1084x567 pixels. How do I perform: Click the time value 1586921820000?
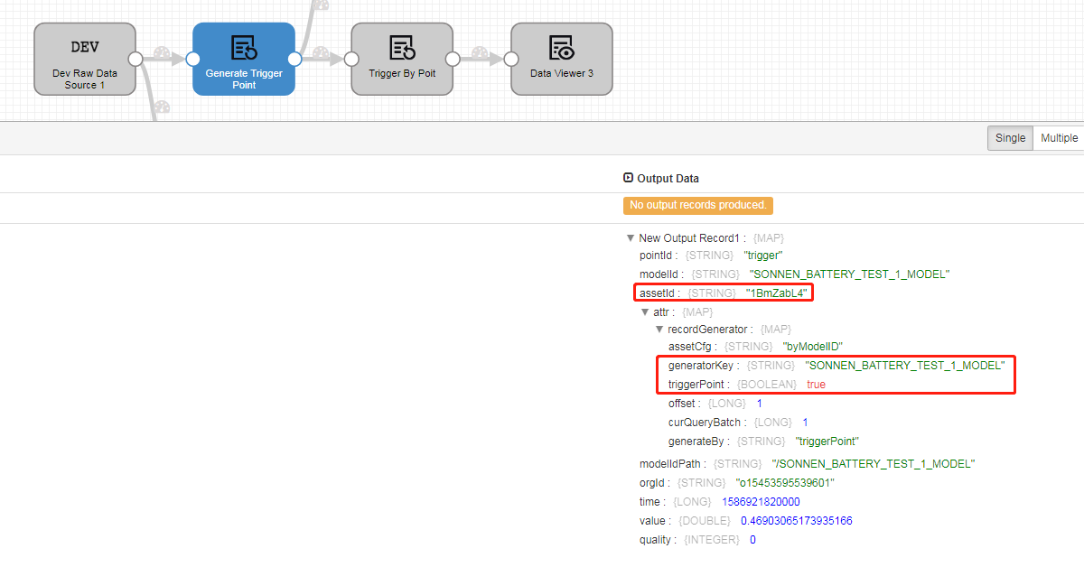[761, 502]
